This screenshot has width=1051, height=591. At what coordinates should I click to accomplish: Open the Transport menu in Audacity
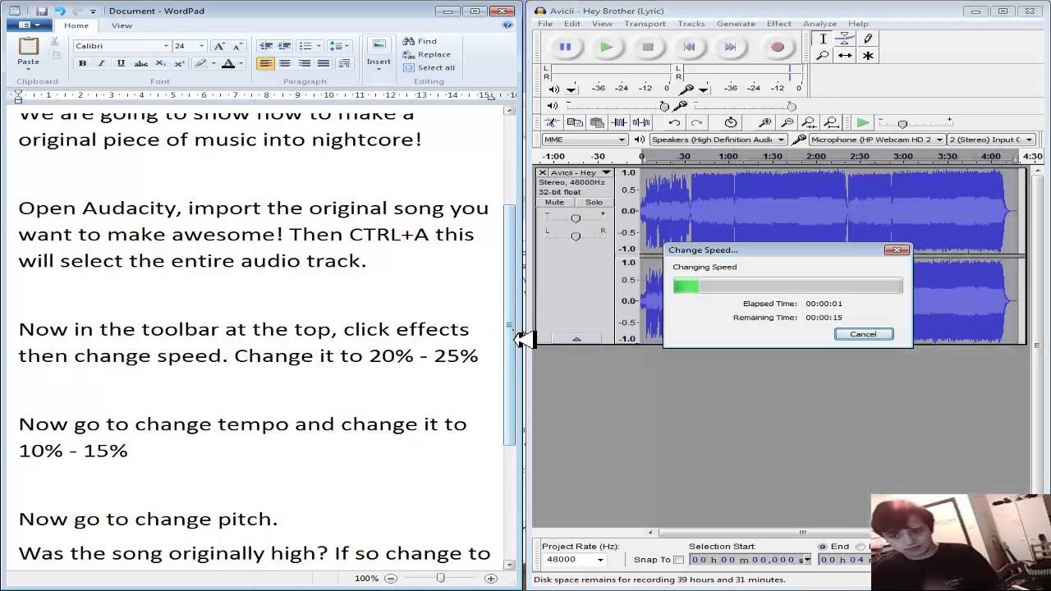(x=645, y=24)
